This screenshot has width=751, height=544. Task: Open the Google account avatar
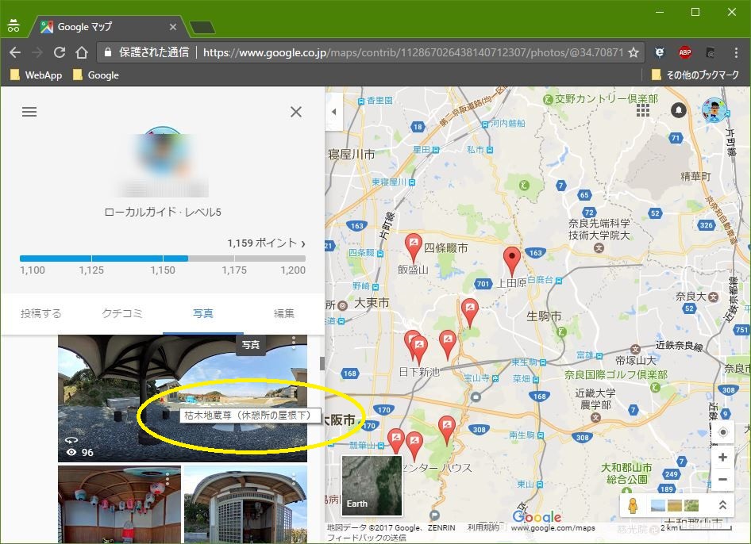coord(714,109)
